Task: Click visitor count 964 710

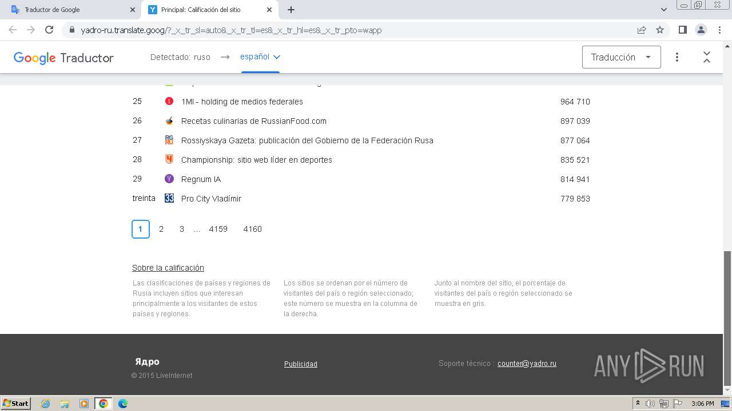Action: 575,102
